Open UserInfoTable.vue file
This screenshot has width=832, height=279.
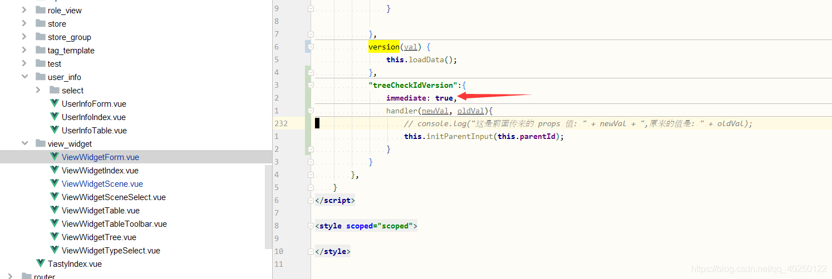(x=94, y=130)
